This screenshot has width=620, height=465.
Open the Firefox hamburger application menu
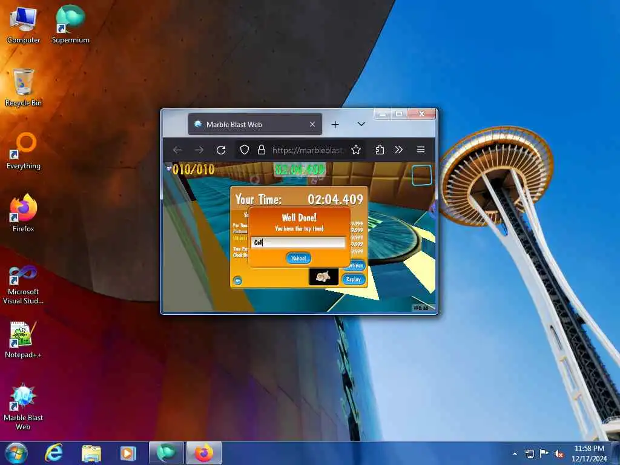[x=421, y=150]
